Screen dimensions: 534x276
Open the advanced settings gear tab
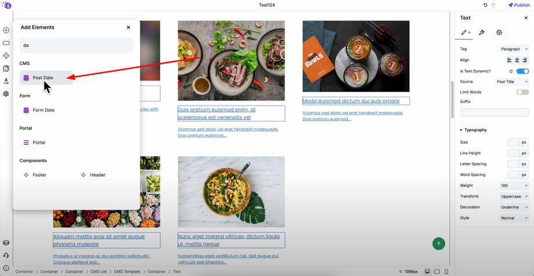pos(499,32)
